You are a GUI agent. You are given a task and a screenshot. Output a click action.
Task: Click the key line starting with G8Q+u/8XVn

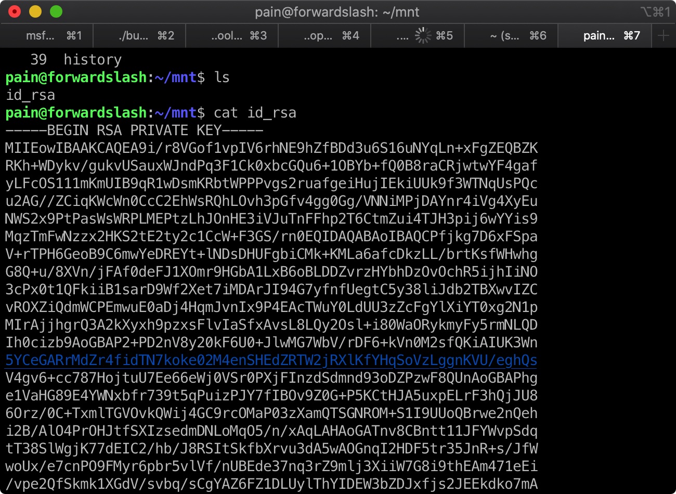(x=271, y=272)
